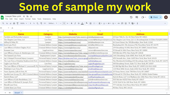
Task: Open the Help menu
Action: tap(54, 19)
